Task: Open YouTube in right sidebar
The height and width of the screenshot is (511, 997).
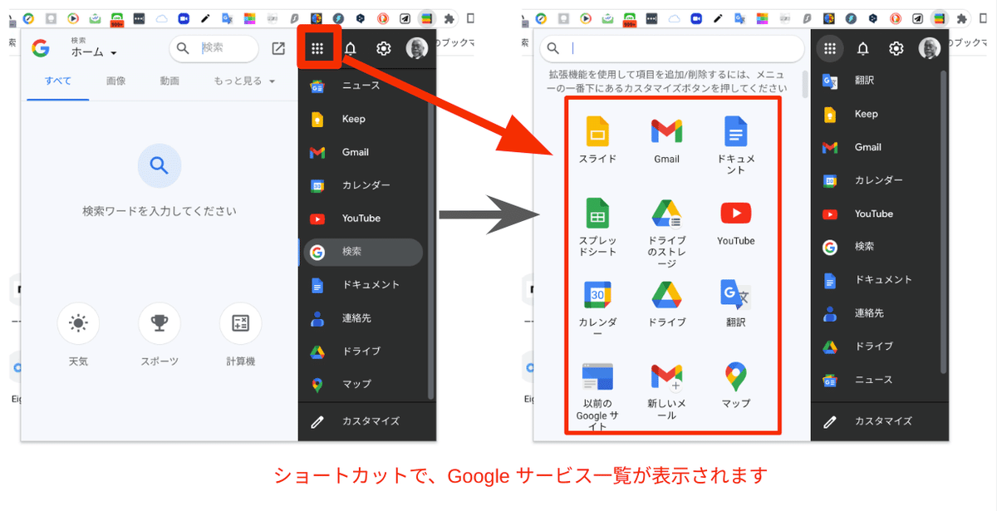Action: 876,214
